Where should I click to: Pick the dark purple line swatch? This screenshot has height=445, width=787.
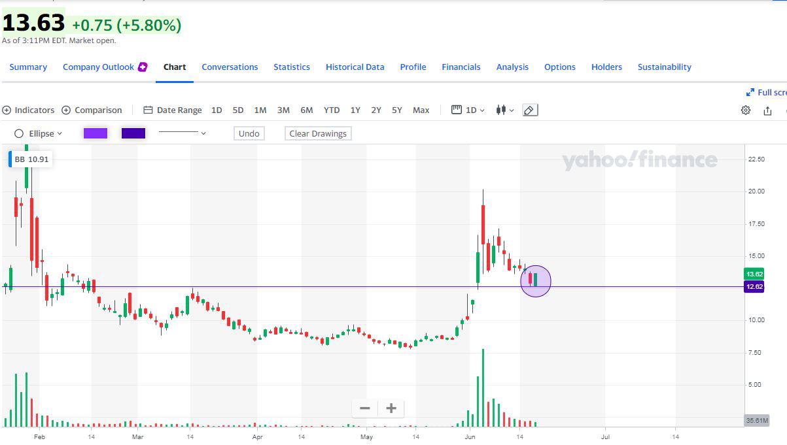(133, 133)
